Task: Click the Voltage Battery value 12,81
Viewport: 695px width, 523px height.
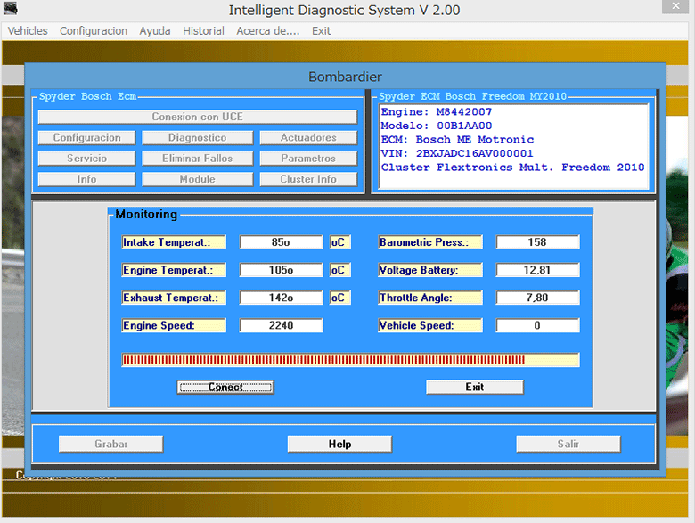Action: (x=537, y=270)
